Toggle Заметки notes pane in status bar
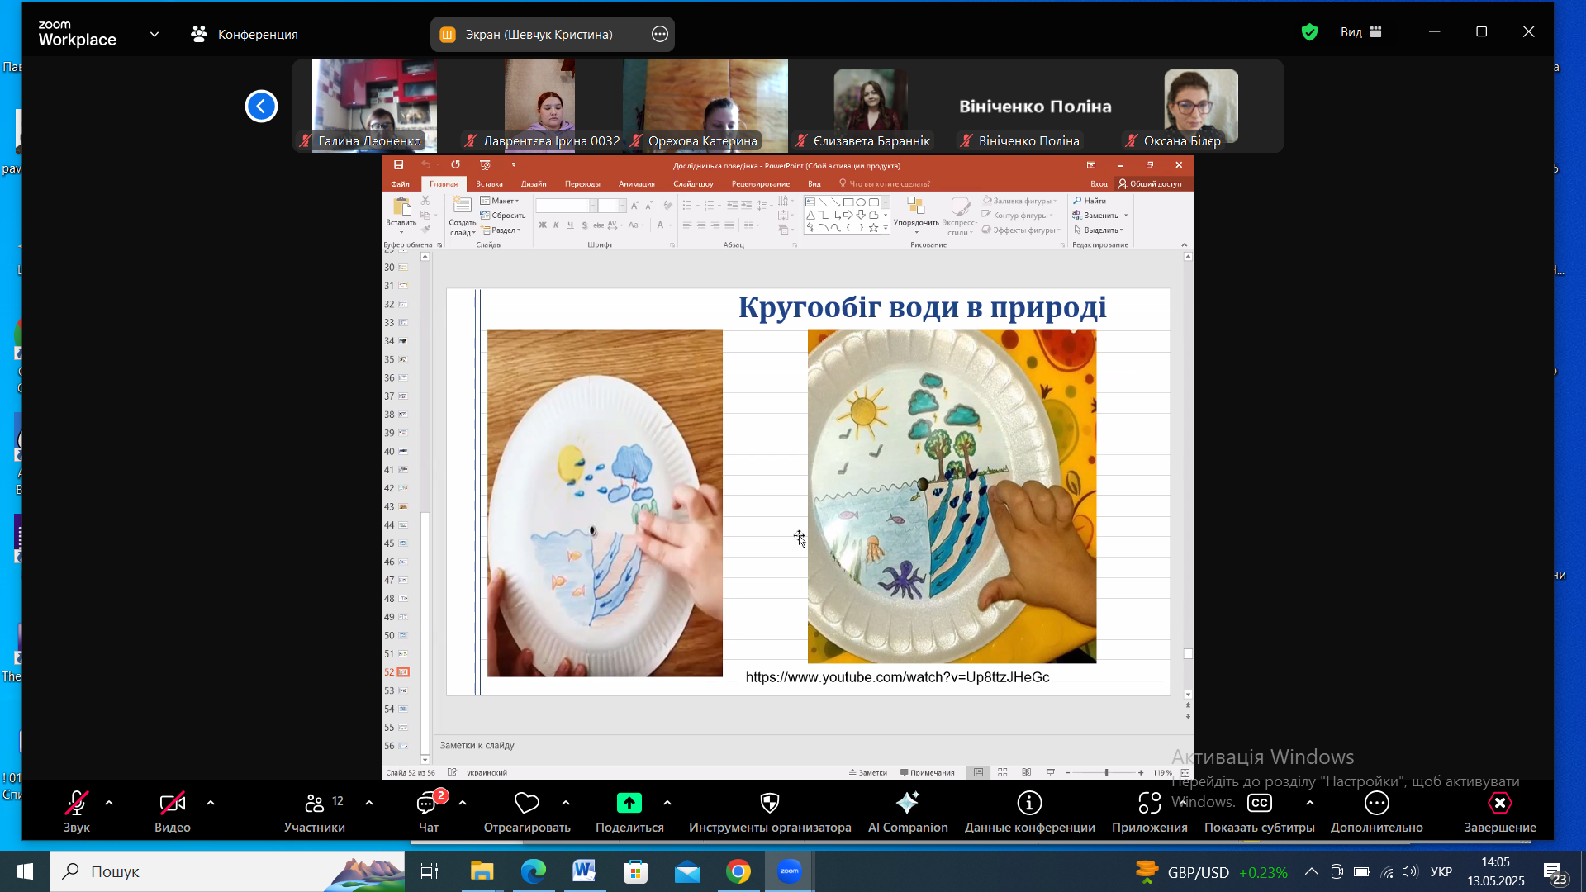Screen dimensions: 1586x892 point(868,773)
